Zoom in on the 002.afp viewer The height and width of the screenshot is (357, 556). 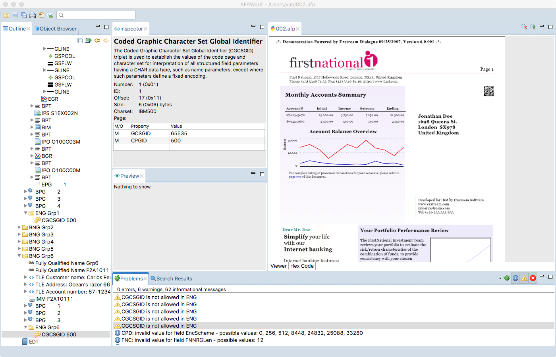(x=533, y=27)
